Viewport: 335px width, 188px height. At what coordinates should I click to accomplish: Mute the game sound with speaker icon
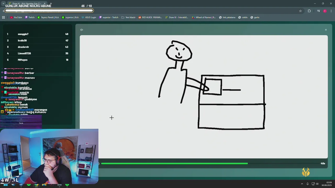pyautogui.click(x=82, y=30)
